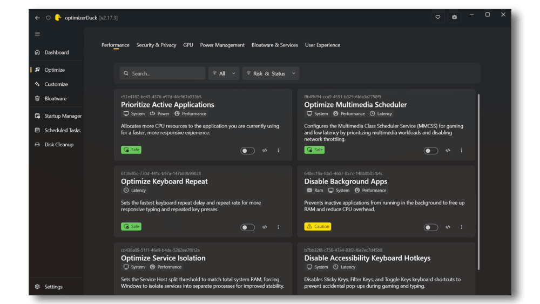The width and height of the screenshot is (540, 304).
Task: Click the back arrow in title bar
Action: (38, 18)
